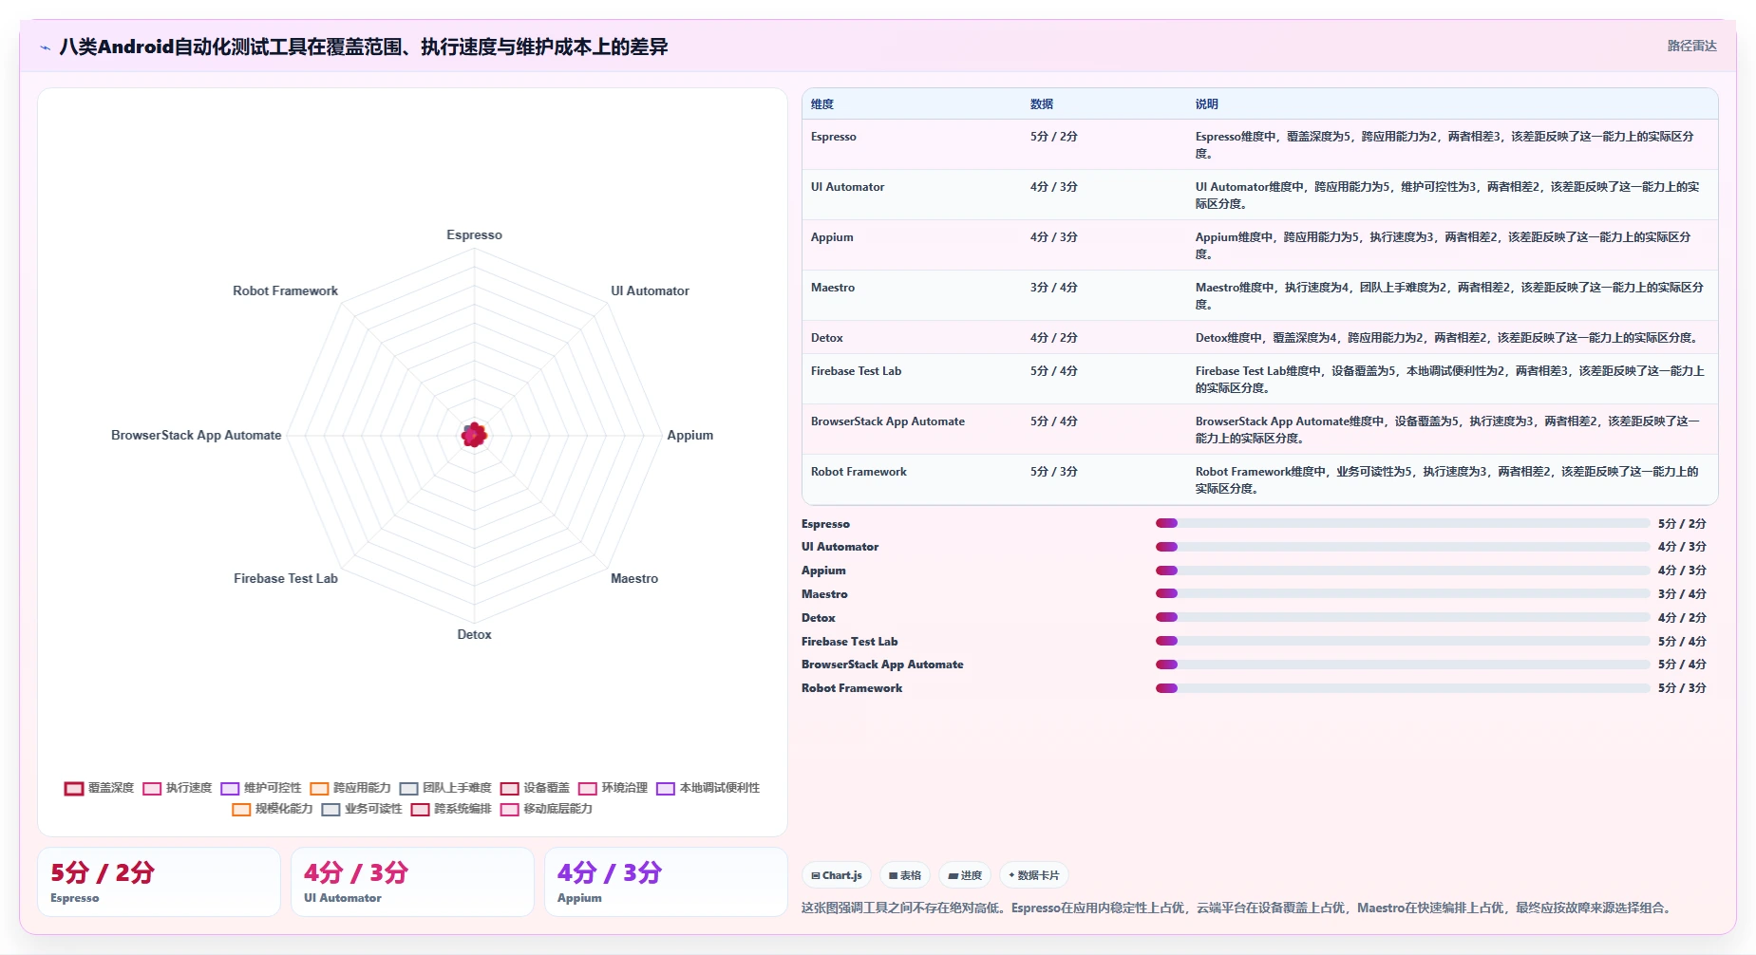
Task: Open the Appium 4分 / 3分 data card
Action: [666, 882]
